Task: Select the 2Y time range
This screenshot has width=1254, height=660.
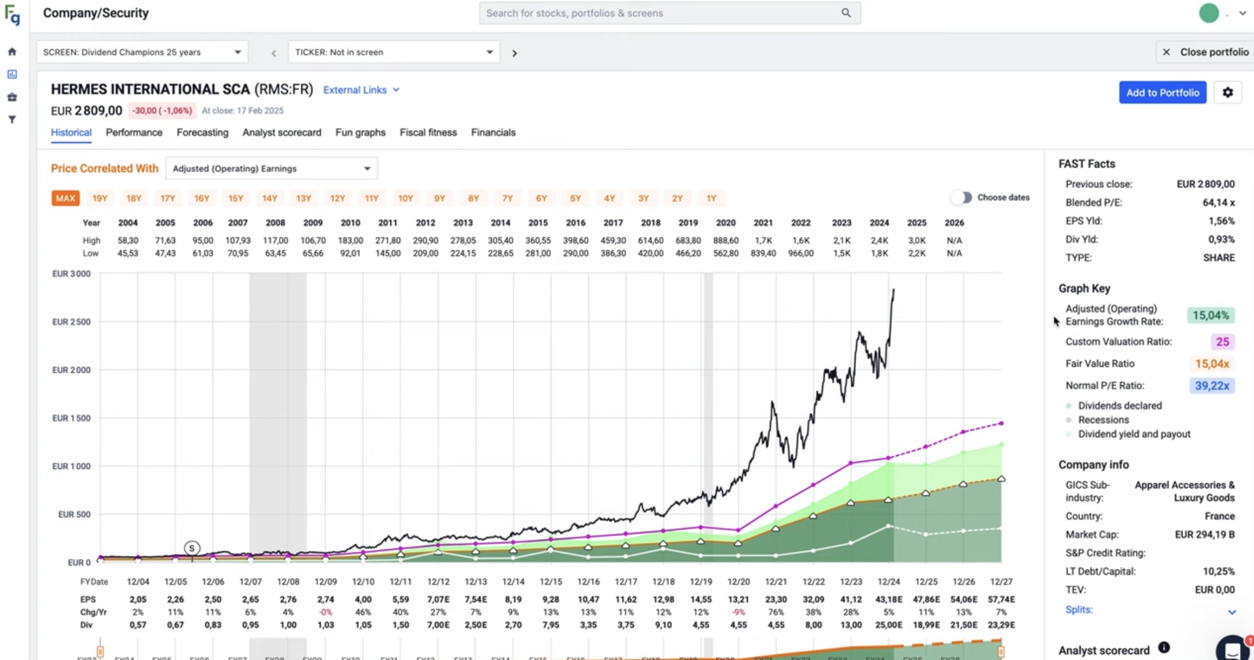Action: click(x=677, y=198)
